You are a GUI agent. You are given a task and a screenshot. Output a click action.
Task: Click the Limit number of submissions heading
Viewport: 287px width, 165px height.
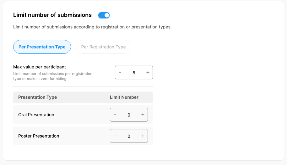[52, 15]
